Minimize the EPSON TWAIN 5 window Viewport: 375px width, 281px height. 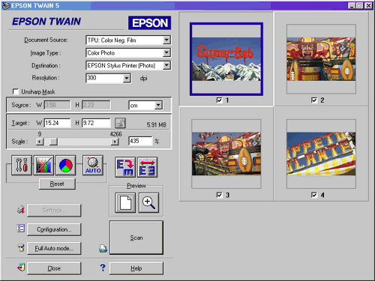tap(352, 5)
